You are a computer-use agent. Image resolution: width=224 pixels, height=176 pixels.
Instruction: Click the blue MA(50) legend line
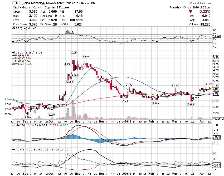[13, 55]
